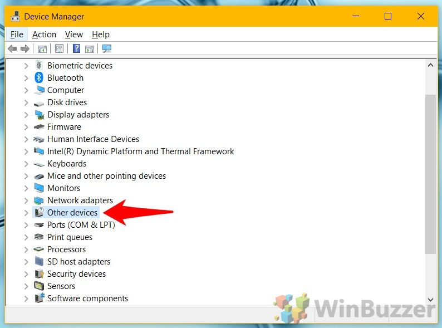Screen dimensions: 442x328
Task: Select the Human Interface Devices row
Action: click(94, 139)
